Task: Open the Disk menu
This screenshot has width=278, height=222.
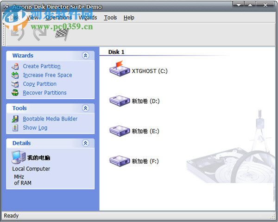Action: [14, 18]
